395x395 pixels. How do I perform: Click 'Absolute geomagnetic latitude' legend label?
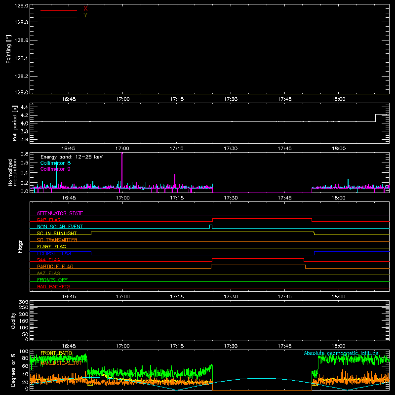coord(341,353)
